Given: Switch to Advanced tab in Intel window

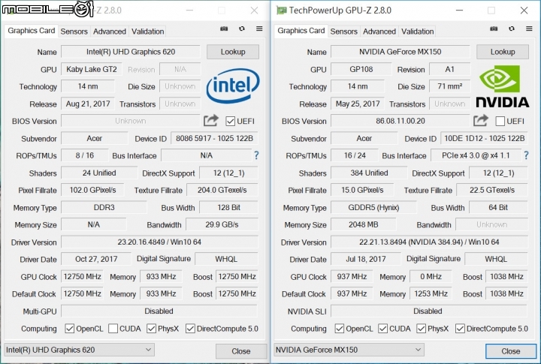Looking at the screenshot, I should 110,32.
